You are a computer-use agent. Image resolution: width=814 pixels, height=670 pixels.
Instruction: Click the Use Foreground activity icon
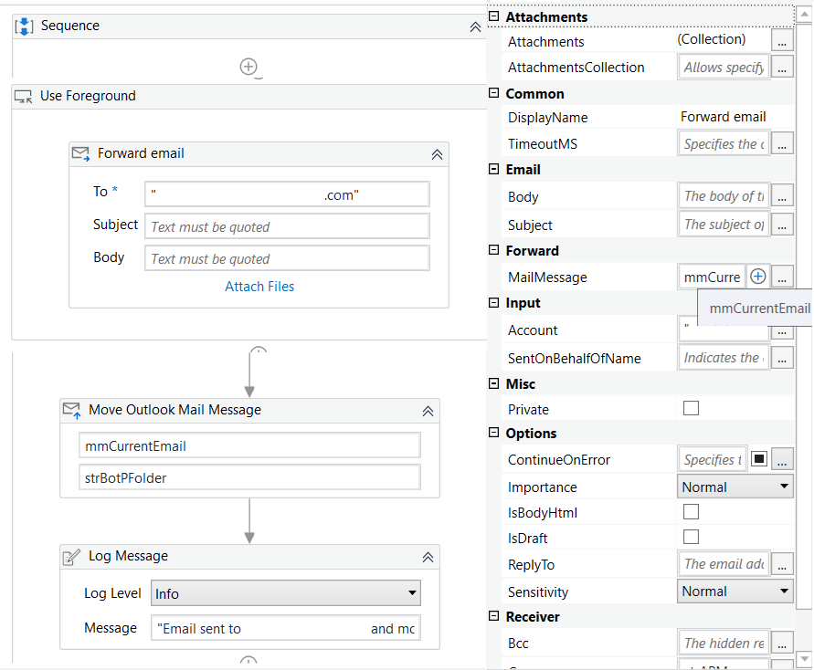(24, 97)
